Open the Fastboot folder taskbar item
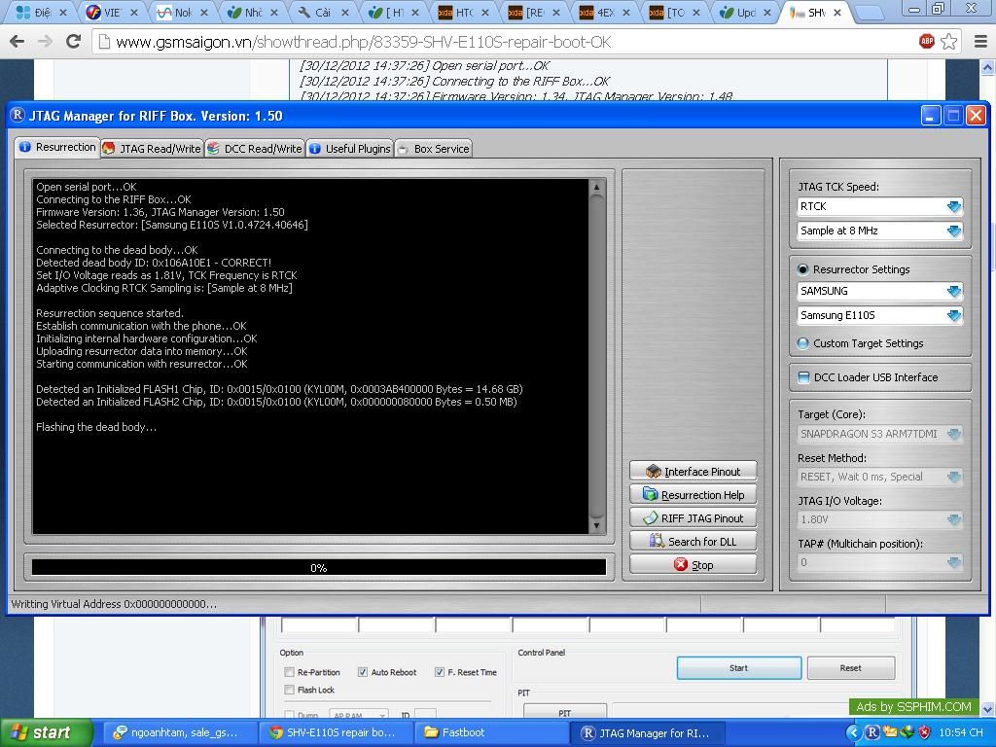 pyautogui.click(x=491, y=733)
